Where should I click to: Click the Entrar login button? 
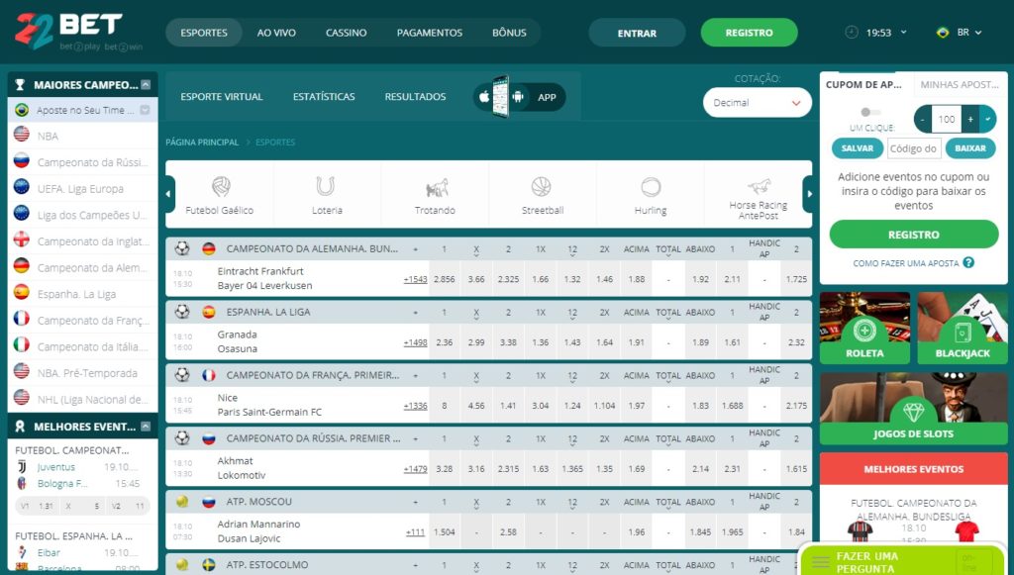(x=637, y=33)
